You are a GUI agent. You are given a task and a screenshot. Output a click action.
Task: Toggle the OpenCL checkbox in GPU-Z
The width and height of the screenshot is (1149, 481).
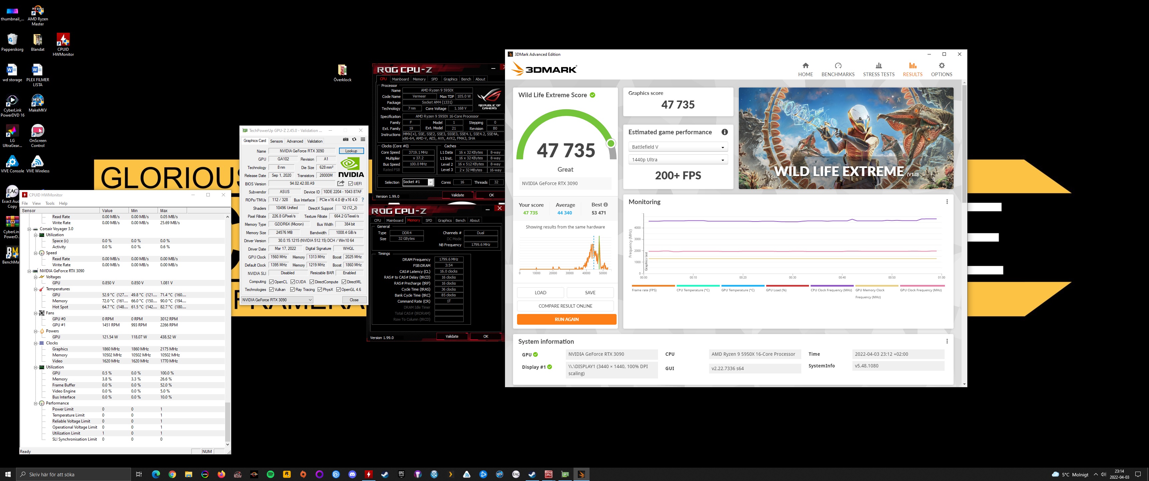coord(271,282)
